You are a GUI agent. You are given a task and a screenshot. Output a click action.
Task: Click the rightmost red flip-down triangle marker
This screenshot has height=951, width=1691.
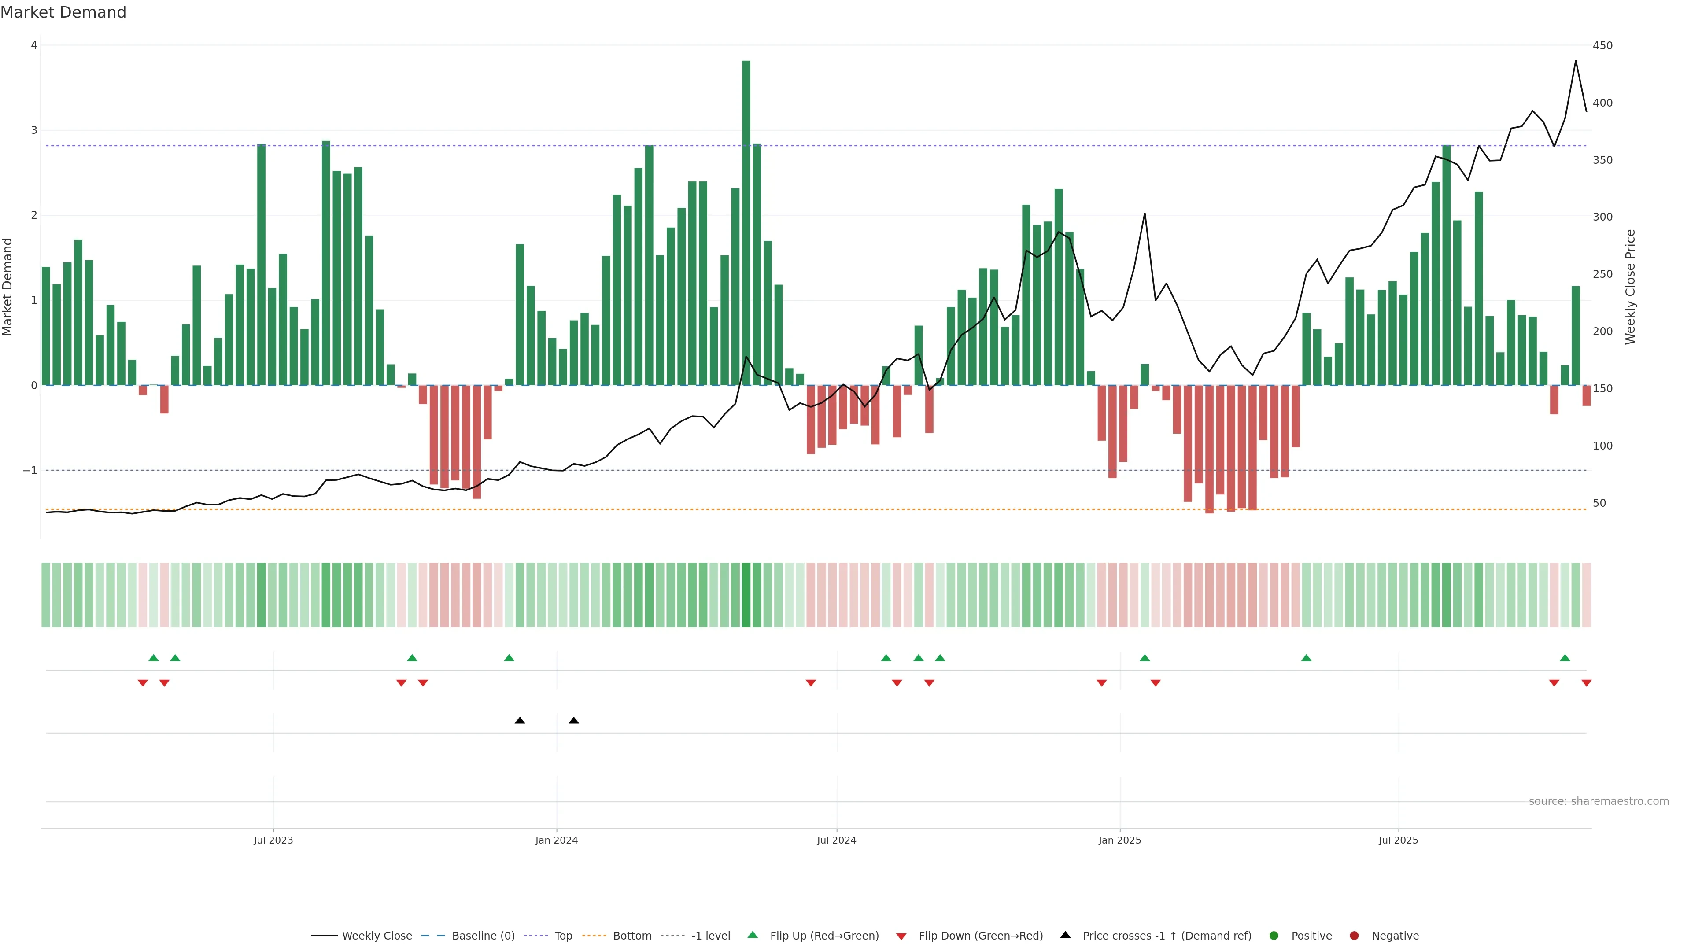point(1587,683)
